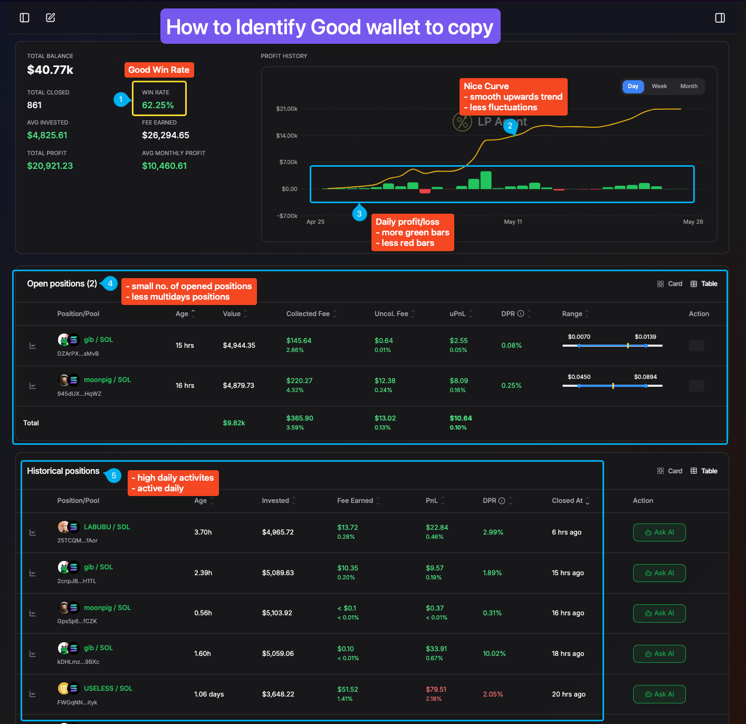Viewport: 746px width, 724px height.
Task: Click the gib / SOL price range slider
Action: [612, 346]
